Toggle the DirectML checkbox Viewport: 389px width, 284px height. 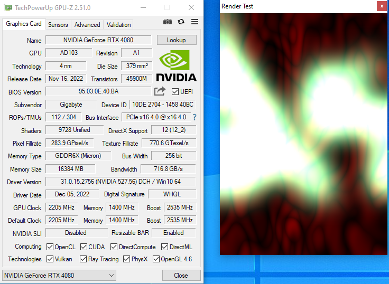pyautogui.click(x=164, y=247)
